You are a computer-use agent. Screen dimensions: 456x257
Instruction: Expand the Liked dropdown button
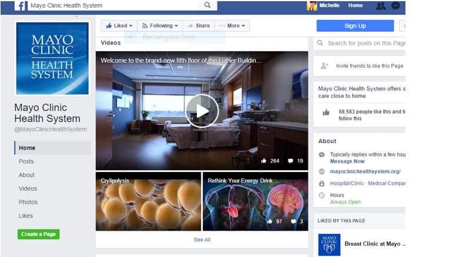point(119,26)
